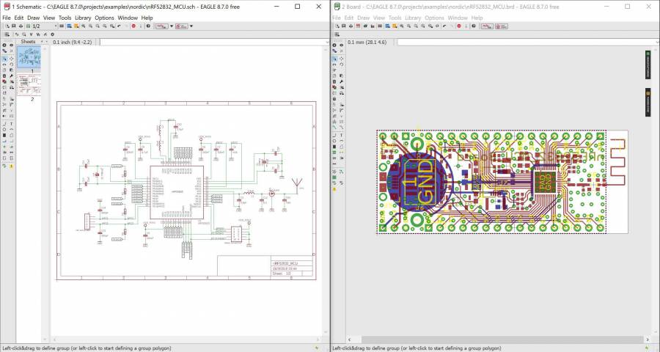Open the dropdown arrow beside the Schematic CAM icon
The image size is (660, 352).
191,26
